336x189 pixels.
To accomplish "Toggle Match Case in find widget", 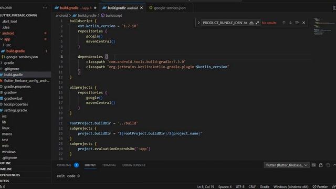I will [x=246, y=23].
